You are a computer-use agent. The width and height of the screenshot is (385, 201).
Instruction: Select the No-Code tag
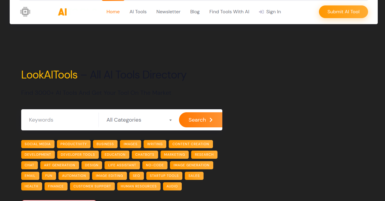click(155, 165)
